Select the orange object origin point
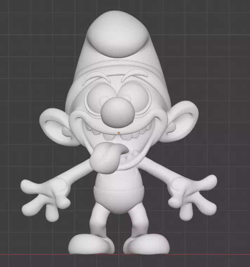250x267 pixels. click(119, 133)
